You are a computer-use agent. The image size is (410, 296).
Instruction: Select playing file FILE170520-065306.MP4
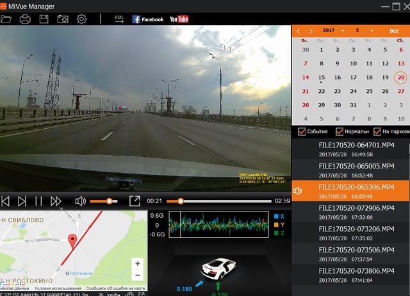pyautogui.click(x=350, y=191)
